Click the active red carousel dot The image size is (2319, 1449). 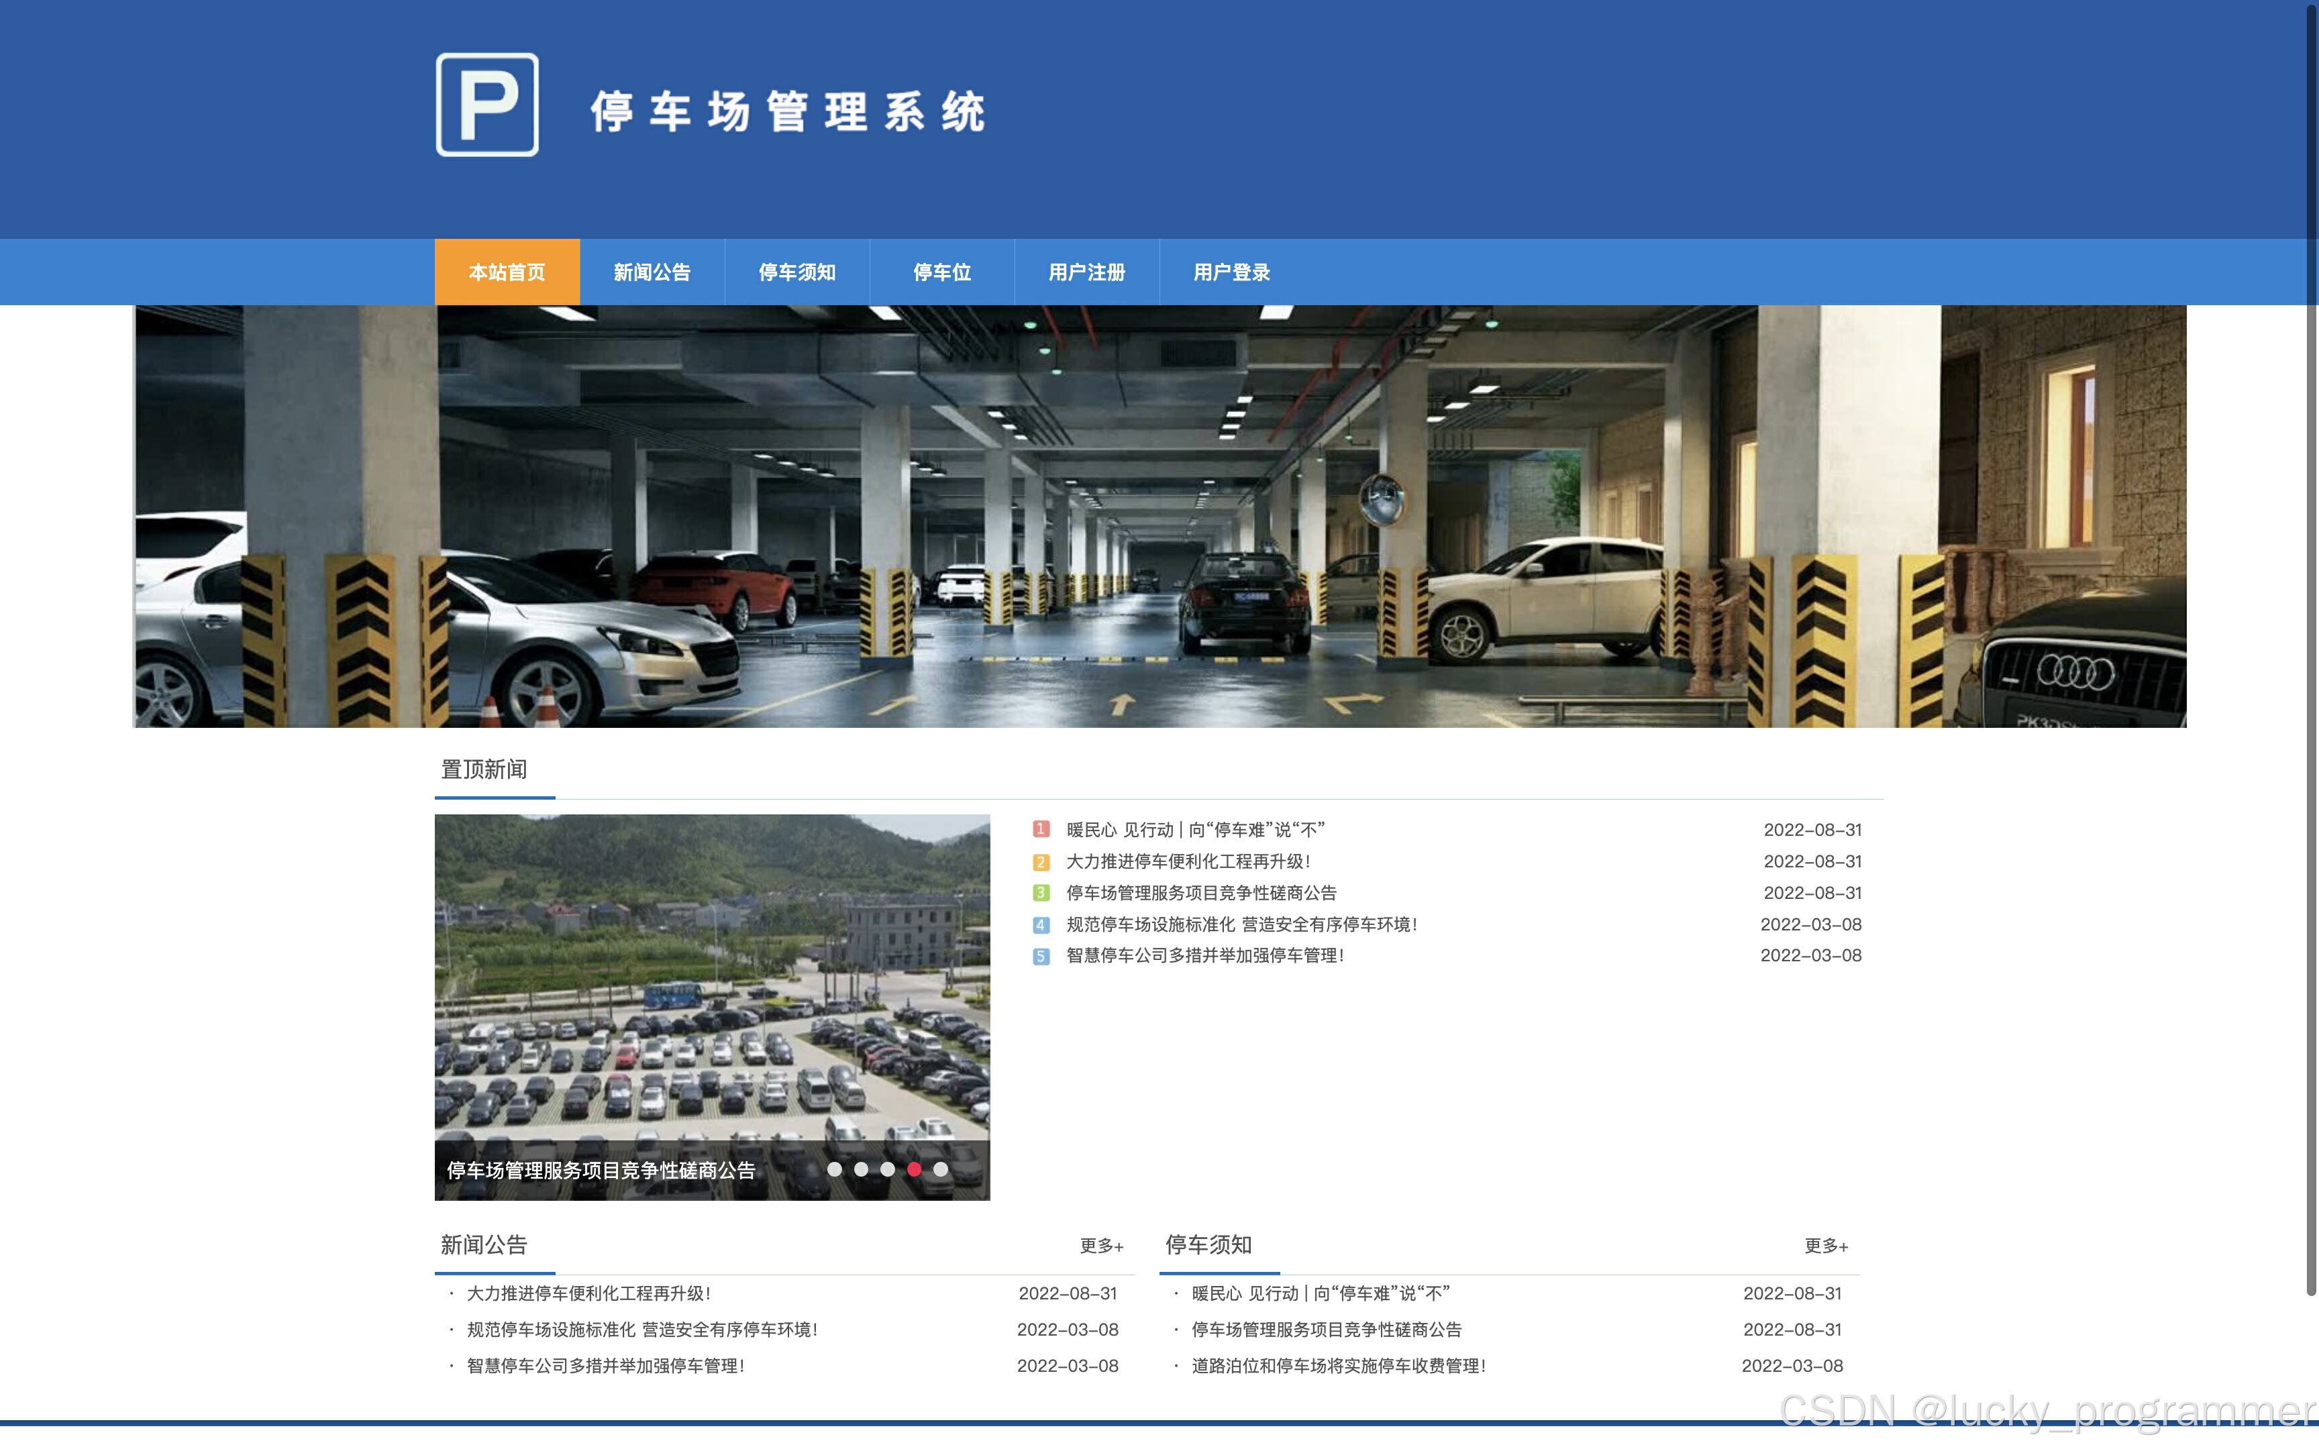click(914, 1169)
